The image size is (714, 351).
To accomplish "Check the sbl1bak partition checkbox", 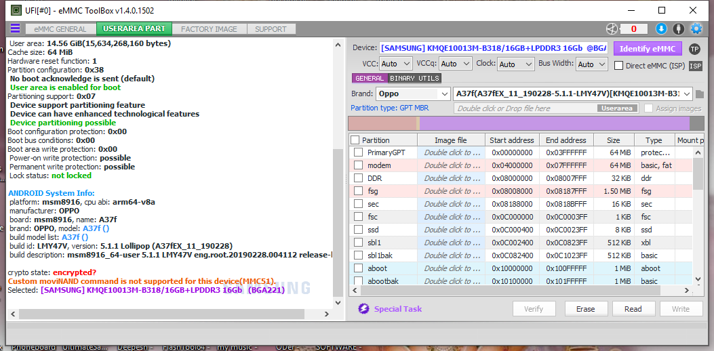I will (x=359, y=255).
